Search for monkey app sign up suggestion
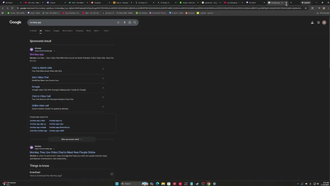This screenshot has width=330, height=186. point(38,124)
